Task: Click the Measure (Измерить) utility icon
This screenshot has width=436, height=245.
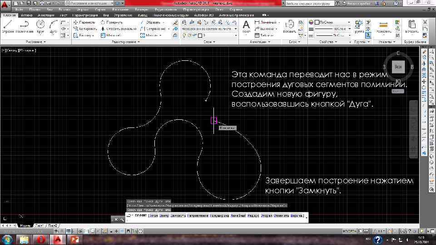Action: [x=384, y=25]
